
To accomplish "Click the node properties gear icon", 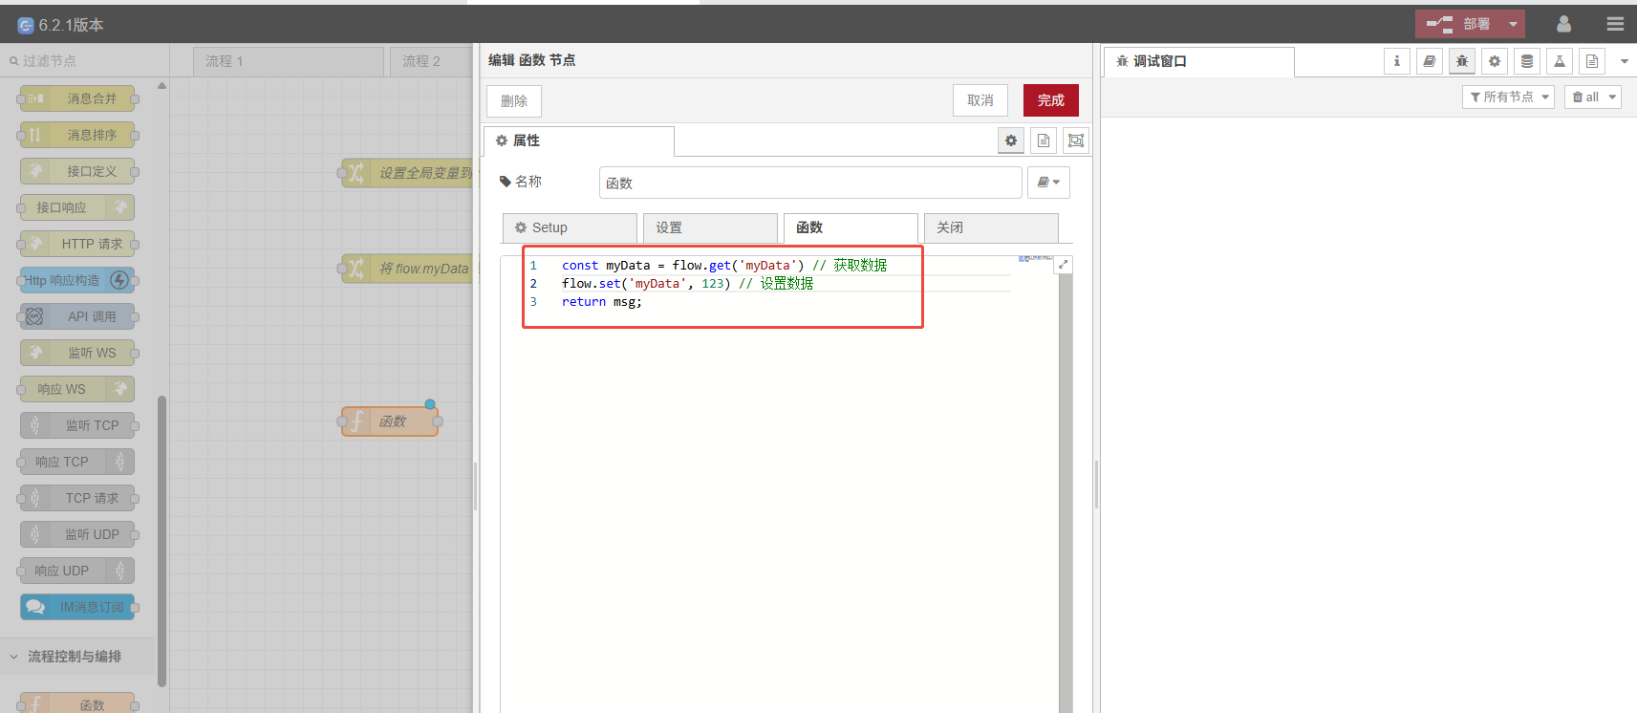I will (x=1011, y=140).
